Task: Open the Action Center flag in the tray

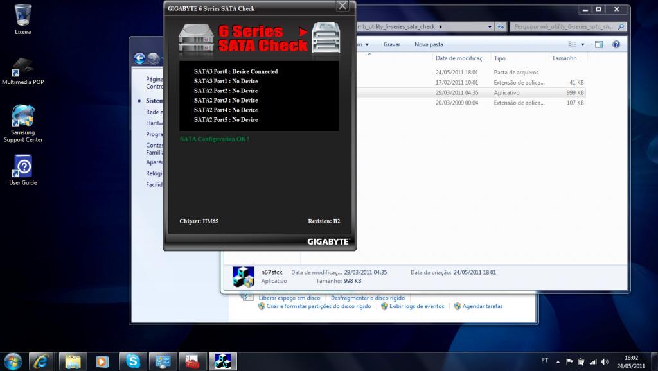Action: click(x=569, y=361)
